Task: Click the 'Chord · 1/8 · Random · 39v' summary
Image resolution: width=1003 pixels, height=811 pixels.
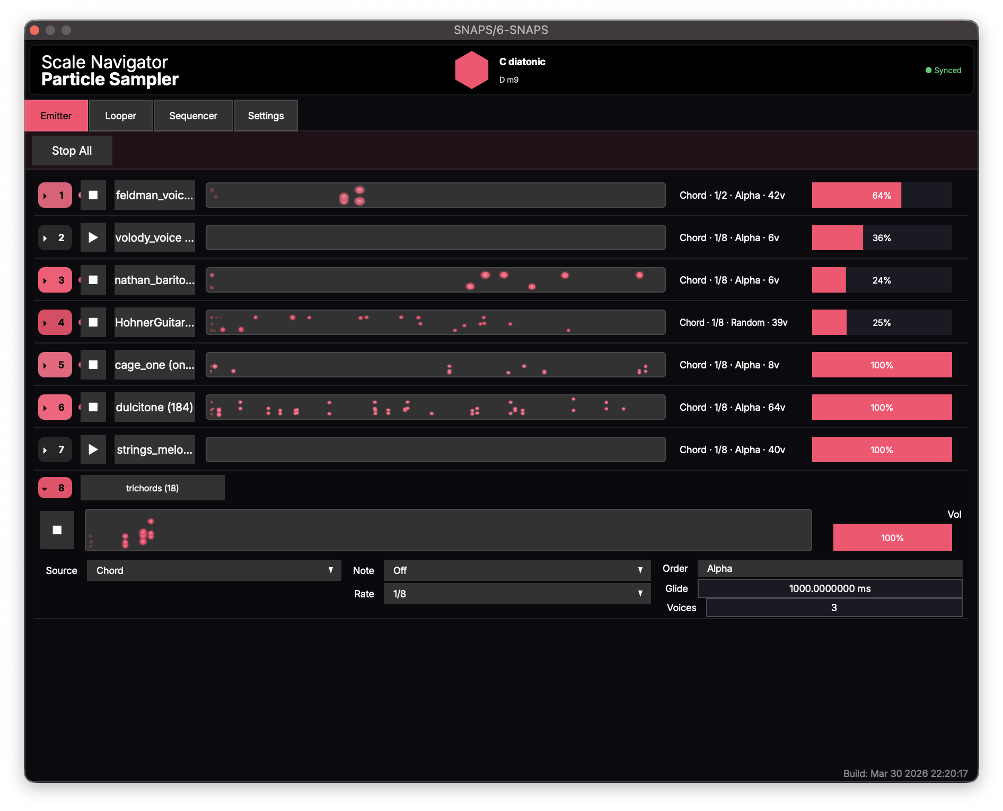Action: [x=734, y=322]
